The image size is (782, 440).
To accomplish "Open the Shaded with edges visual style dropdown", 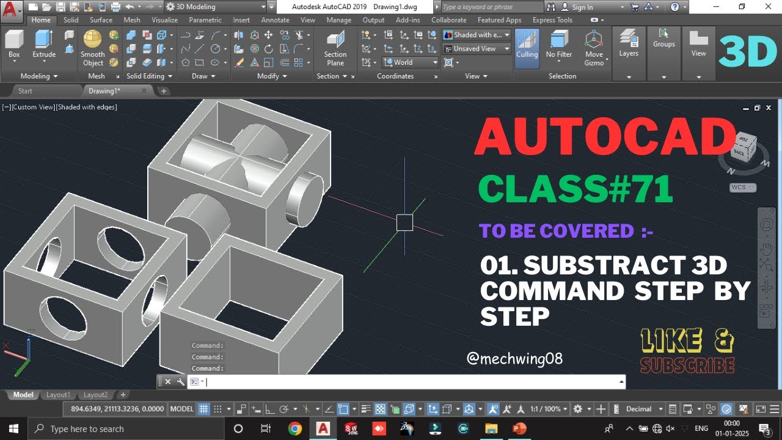I will click(476, 35).
